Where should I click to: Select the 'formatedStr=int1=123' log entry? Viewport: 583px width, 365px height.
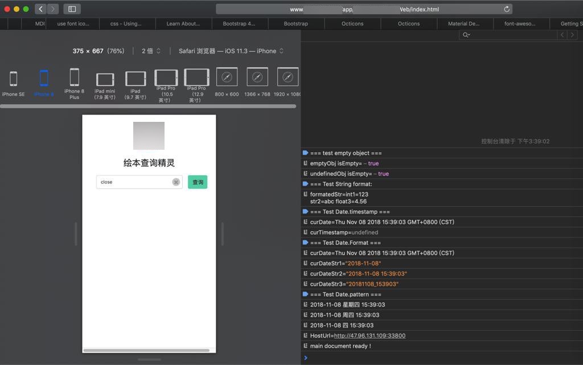point(442,198)
